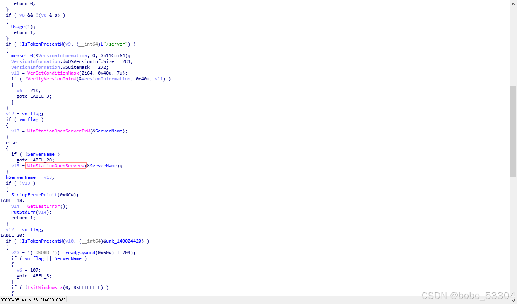
Task: Select the LABEL_20 label definition
Action: [13, 235]
